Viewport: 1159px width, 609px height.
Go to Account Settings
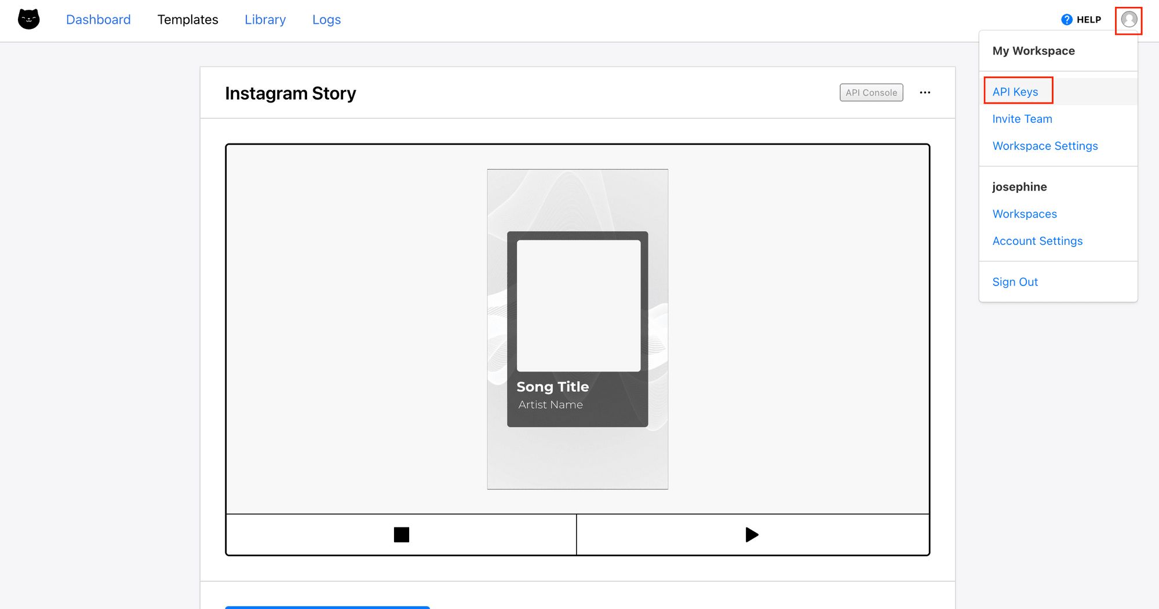pyautogui.click(x=1037, y=241)
